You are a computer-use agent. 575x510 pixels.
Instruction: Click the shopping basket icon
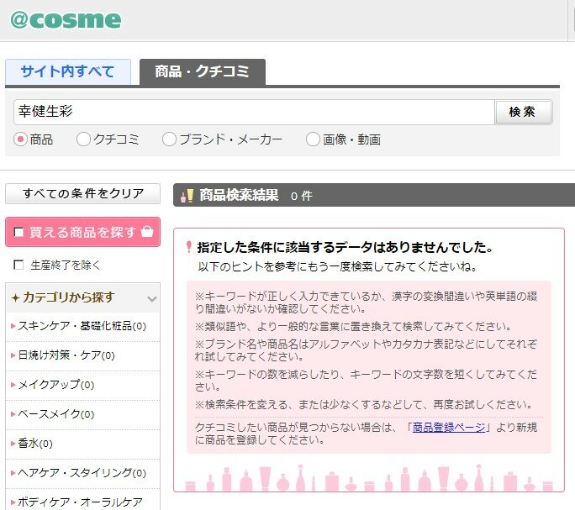click(x=147, y=232)
